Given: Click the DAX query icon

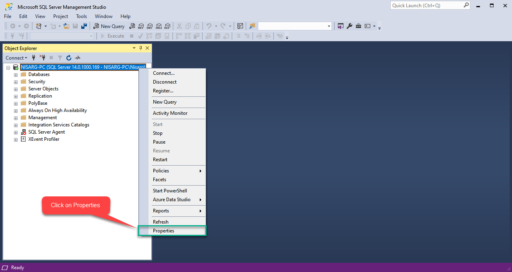Looking at the screenshot, I should pos(167,26).
